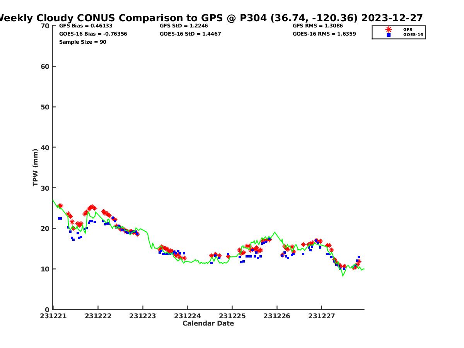This screenshot has width=464, height=348.
Task: Click the GOES-16 blue square legend marker
Action: 389,35
